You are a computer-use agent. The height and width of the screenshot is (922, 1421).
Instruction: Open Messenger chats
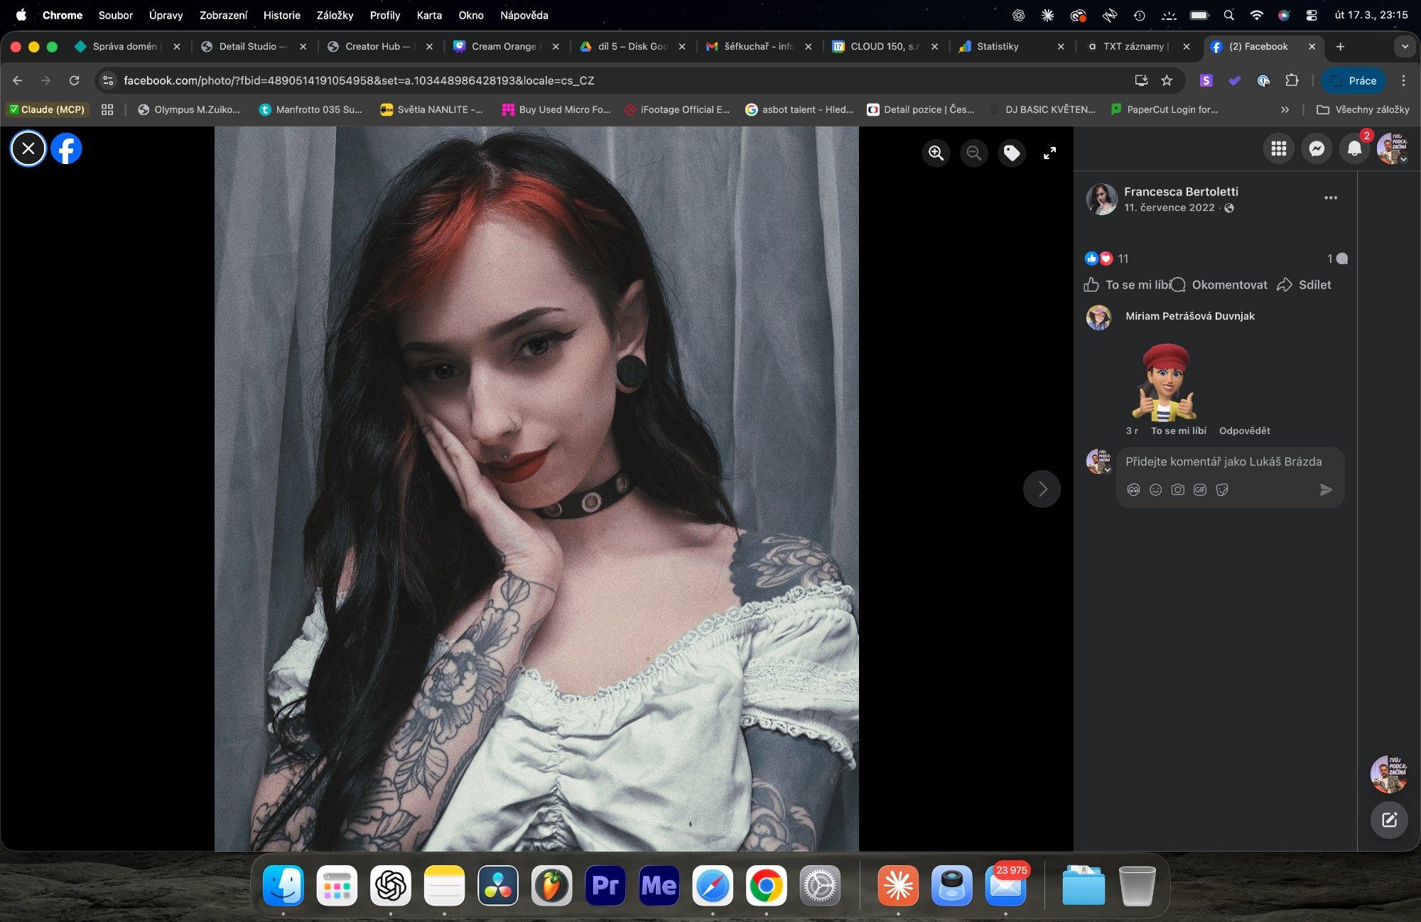pyautogui.click(x=1317, y=148)
